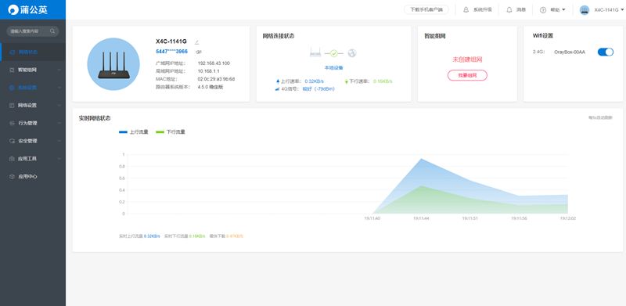The width and height of the screenshot is (626, 306).
Task: Expand the 网络设置 chevron
Action: click(x=59, y=106)
